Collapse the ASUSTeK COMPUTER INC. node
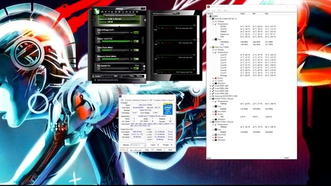This screenshot has width=331, height=186. click(x=210, y=19)
